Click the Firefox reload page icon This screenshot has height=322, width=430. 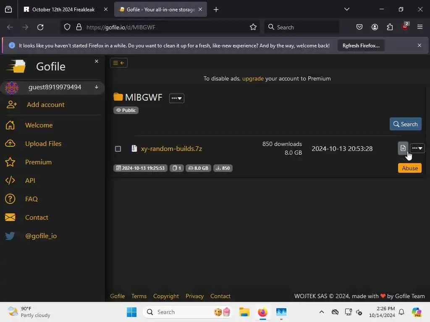click(x=40, y=27)
